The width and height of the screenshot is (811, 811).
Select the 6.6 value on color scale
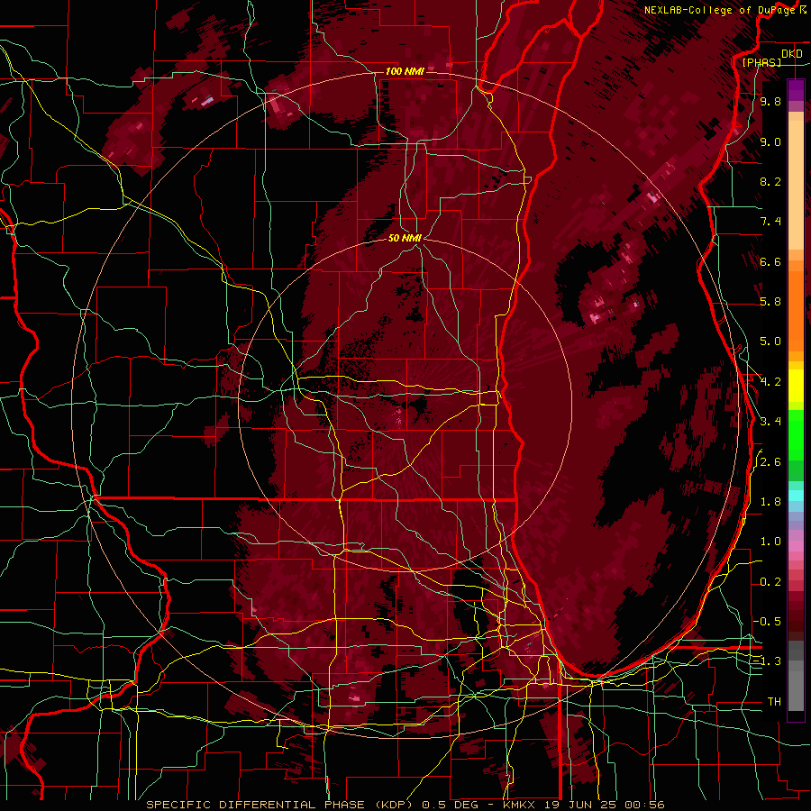point(770,261)
